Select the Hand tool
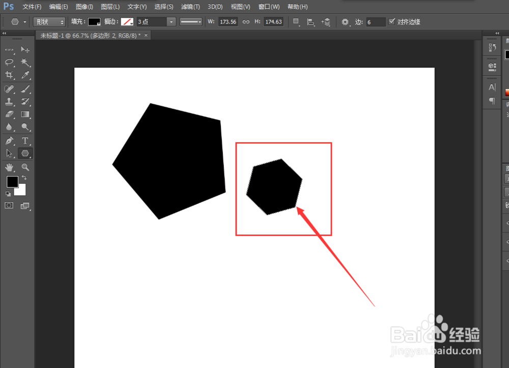Image resolution: width=509 pixels, height=368 pixels. coord(9,167)
